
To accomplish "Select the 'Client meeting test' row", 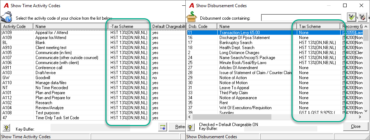I will click(x=94, y=48).
